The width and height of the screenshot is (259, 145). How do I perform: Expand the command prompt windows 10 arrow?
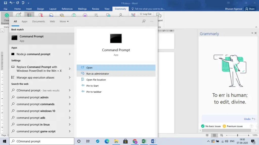(x=70, y=111)
